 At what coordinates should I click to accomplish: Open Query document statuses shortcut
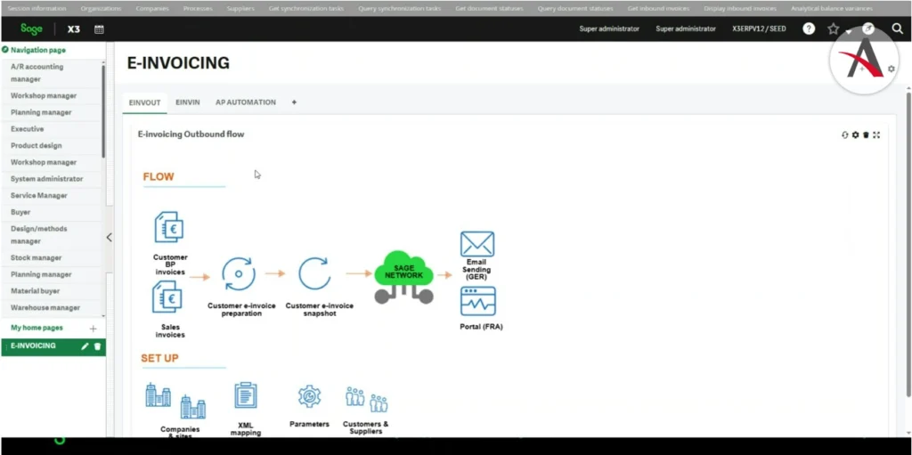pos(575,9)
